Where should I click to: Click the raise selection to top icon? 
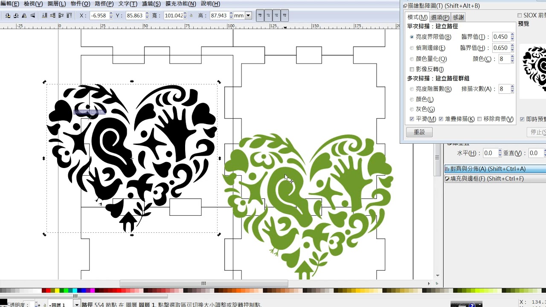tap(69, 16)
